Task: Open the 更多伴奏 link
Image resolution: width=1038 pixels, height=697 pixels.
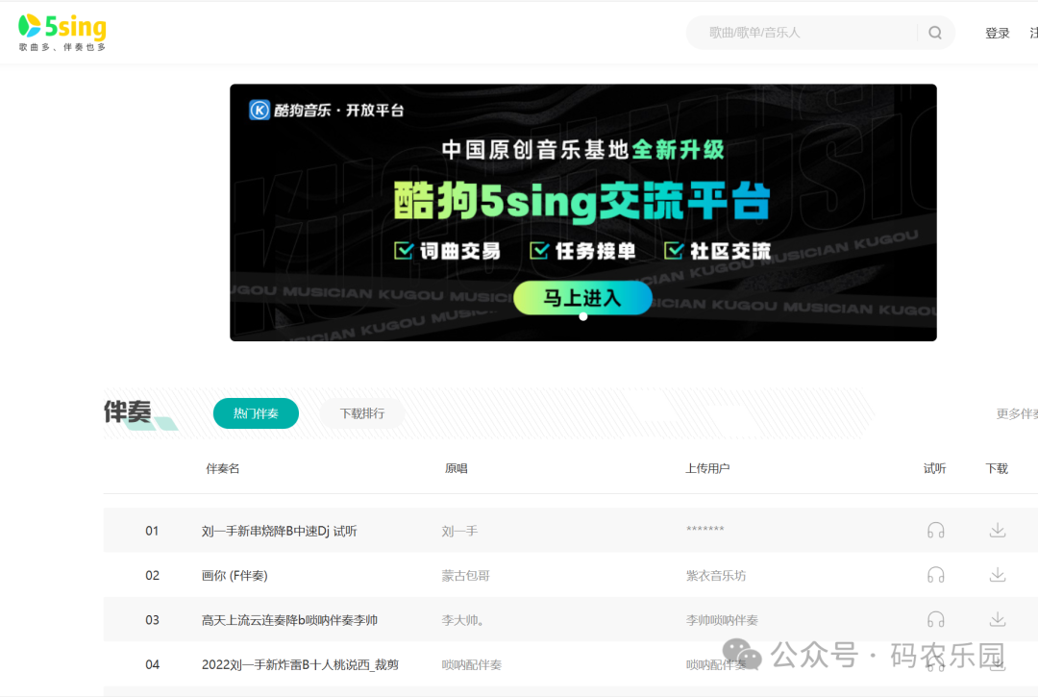Action: point(1017,413)
